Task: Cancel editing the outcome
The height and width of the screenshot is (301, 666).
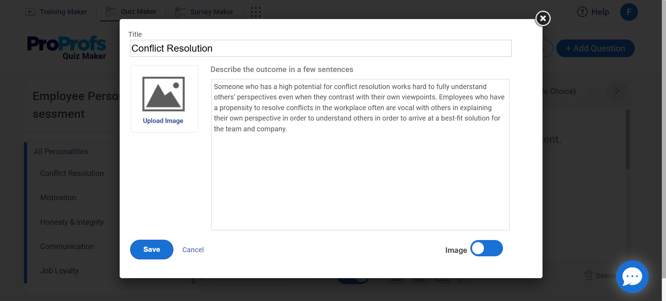Action: (x=193, y=250)
